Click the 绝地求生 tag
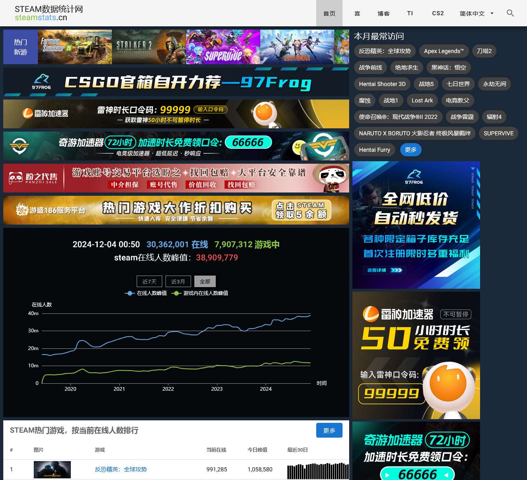 tap(407, 67)
